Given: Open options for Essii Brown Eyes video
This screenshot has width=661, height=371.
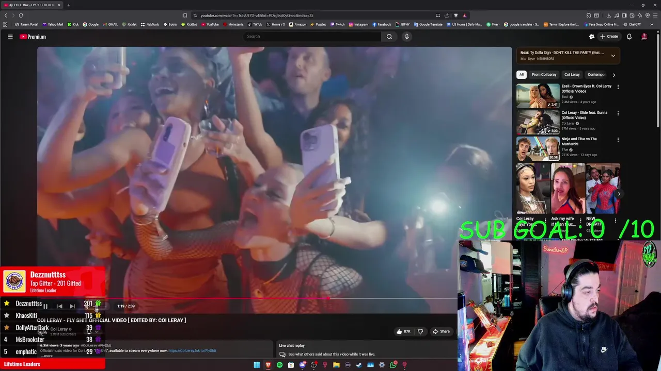Looking at the screenshot, I should click(618, 87).
